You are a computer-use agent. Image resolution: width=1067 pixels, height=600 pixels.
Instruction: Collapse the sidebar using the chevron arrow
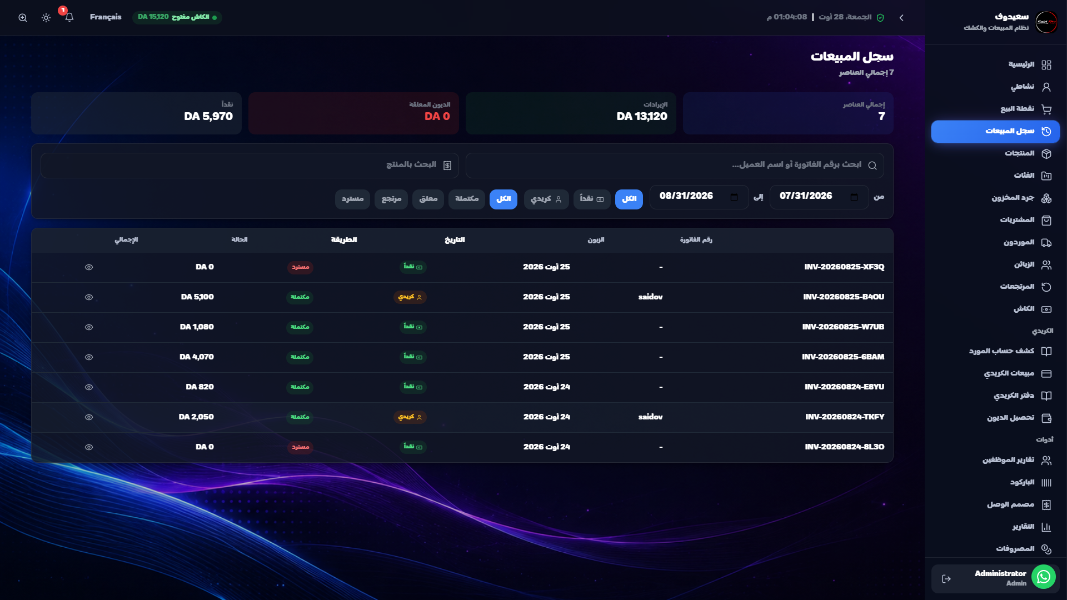(901, 18)
